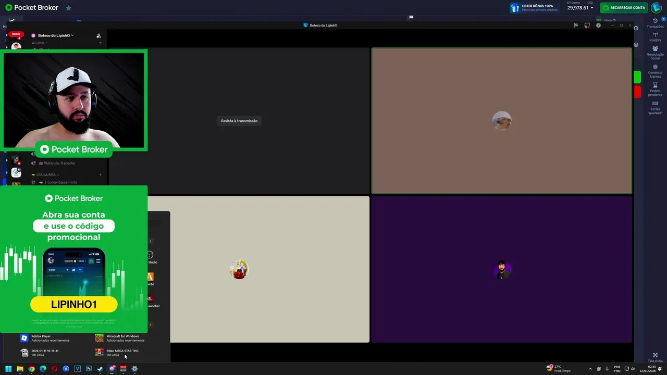This screenshot has width=667, height=375.
Task: Click the invite people icon by server name
Action: (98, 35)
